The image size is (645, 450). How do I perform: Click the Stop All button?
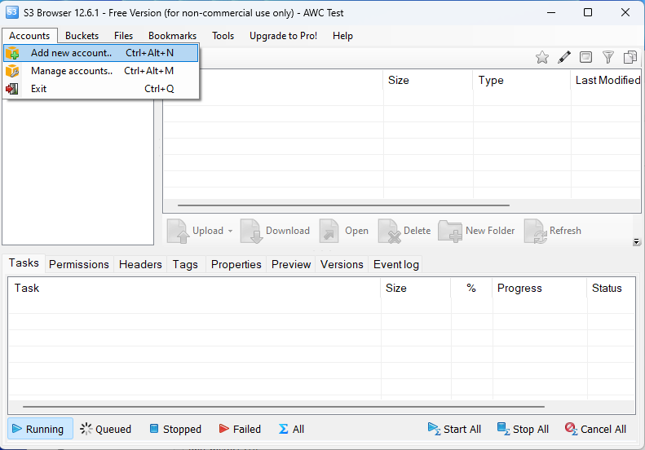pos(523,429)
